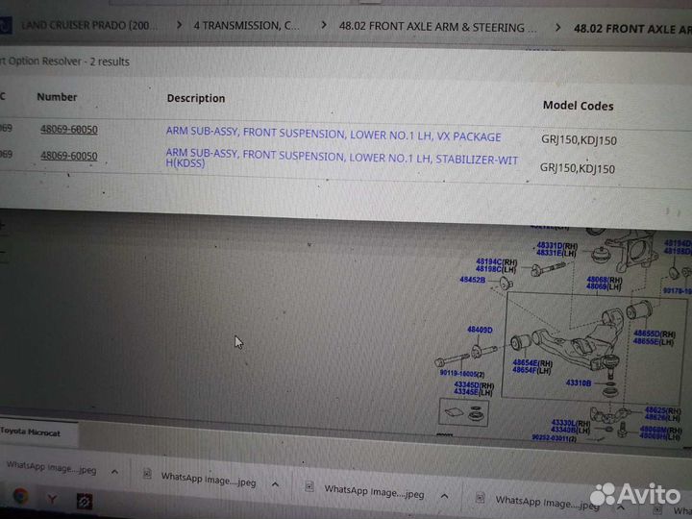Click the 48409D callout in the diagram
Viewport: 692px width, 519px height.
480,330
